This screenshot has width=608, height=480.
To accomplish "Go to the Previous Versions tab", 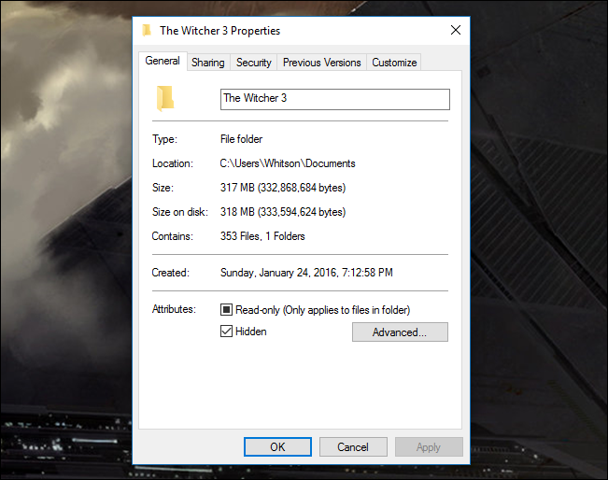I will (x=321, y=63).
